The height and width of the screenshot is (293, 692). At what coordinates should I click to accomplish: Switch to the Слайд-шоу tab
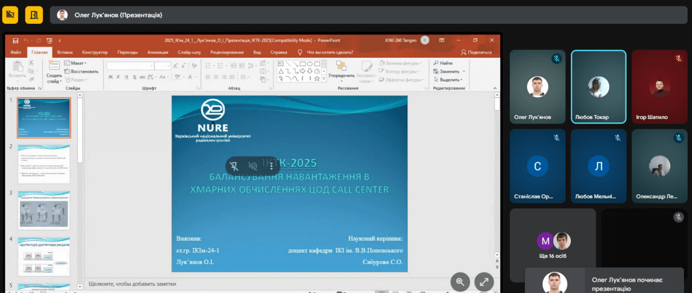[x=189, y=52]
